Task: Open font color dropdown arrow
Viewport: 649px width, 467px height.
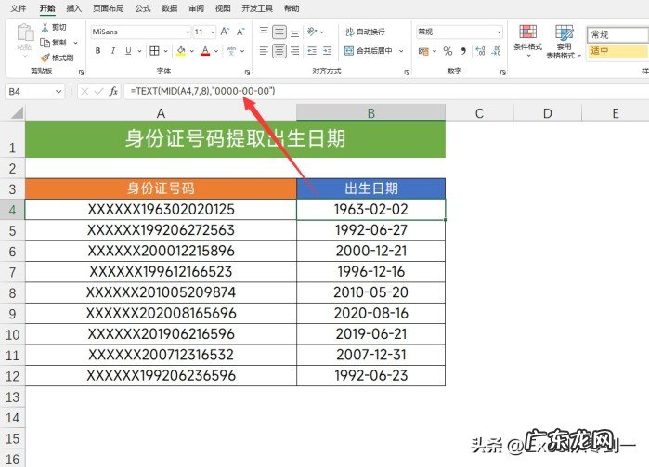Action: click(216, 51)
